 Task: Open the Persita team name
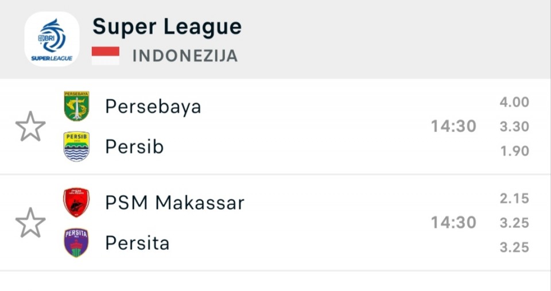[137, 243]
